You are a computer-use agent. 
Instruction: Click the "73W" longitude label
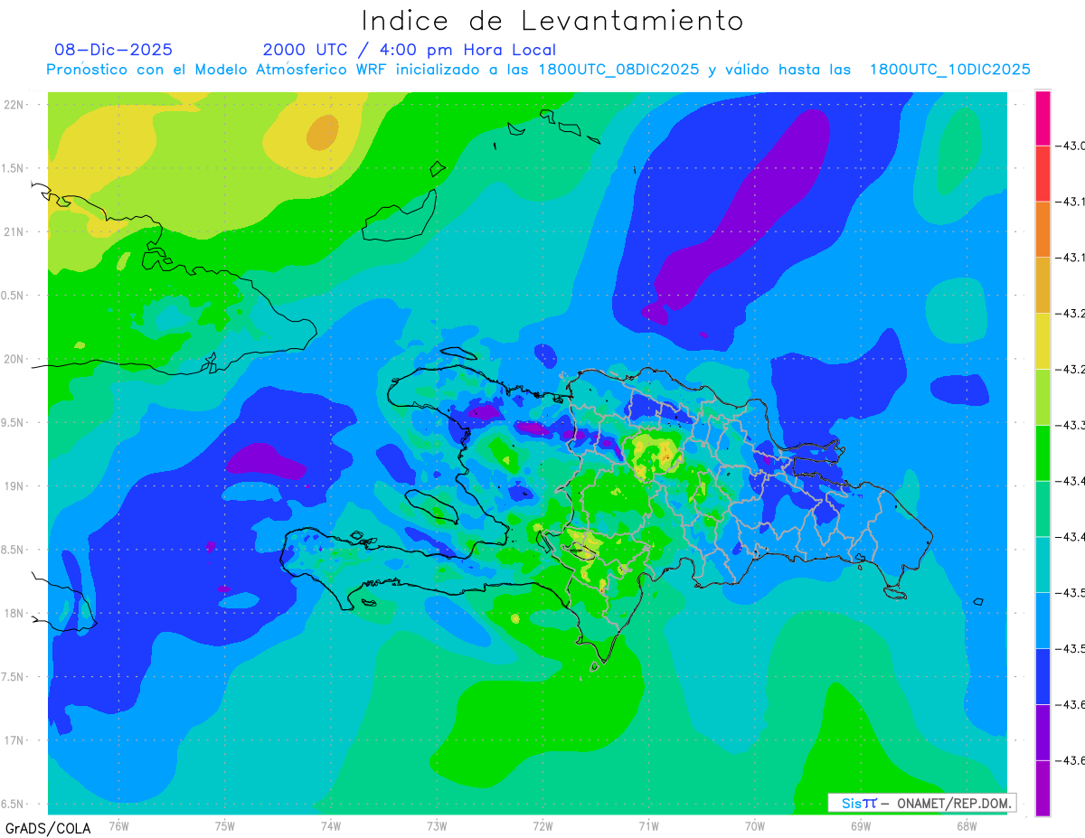pos(437,825)
